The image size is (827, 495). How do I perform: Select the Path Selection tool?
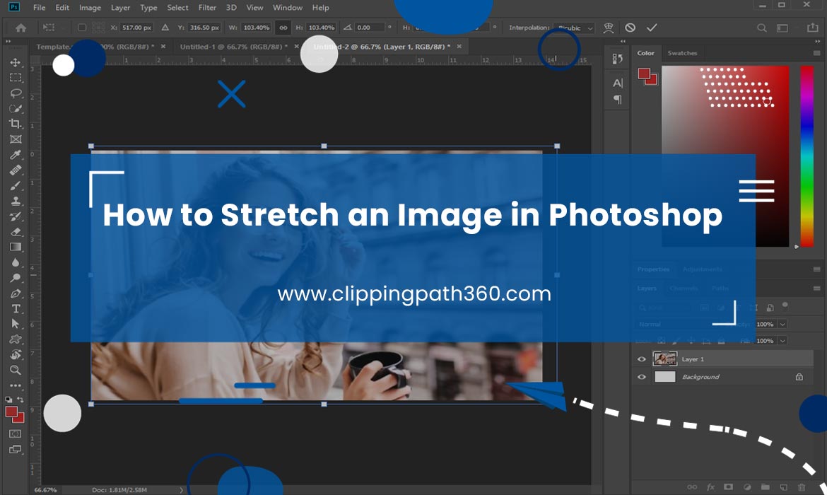(16, 323)
